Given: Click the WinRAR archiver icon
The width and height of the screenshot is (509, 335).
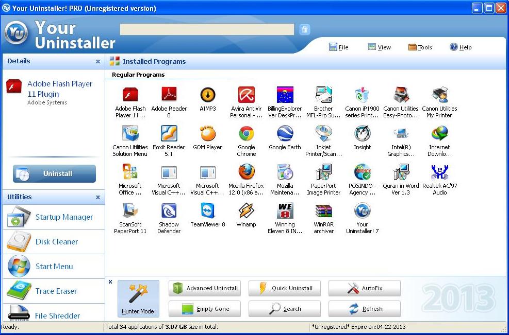Looking at the screenshot, I should click(323, 210).
